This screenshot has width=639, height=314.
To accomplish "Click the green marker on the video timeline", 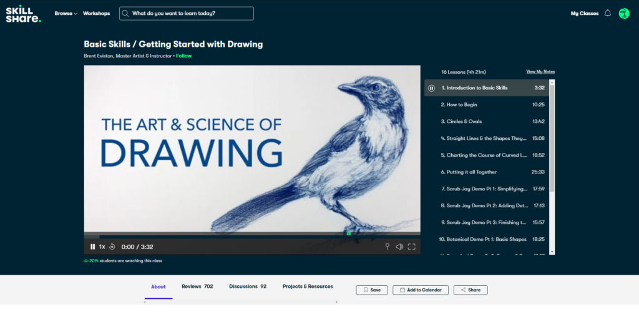I will click(x=348, y=233).
